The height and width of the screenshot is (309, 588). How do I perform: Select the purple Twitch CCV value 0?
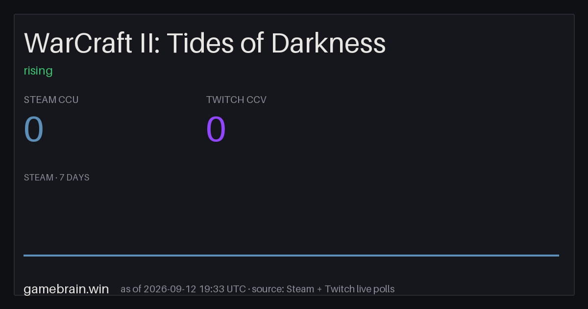[x=216, y=130]
